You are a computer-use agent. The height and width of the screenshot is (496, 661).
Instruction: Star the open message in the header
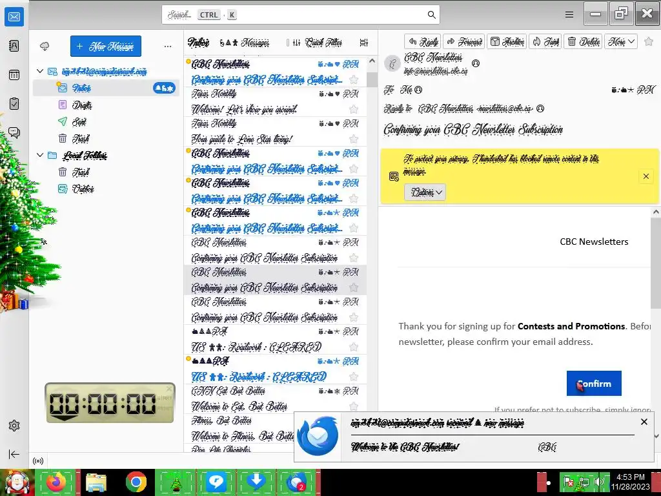point(649,41)
